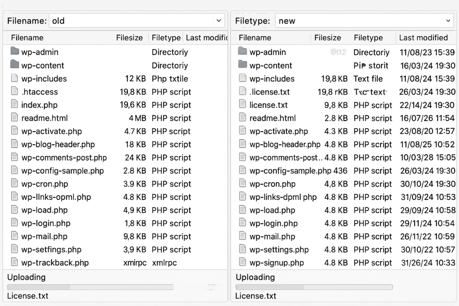
Task: Click the wp-admin folder icon in new pane
Action: [x=242, y=51]
